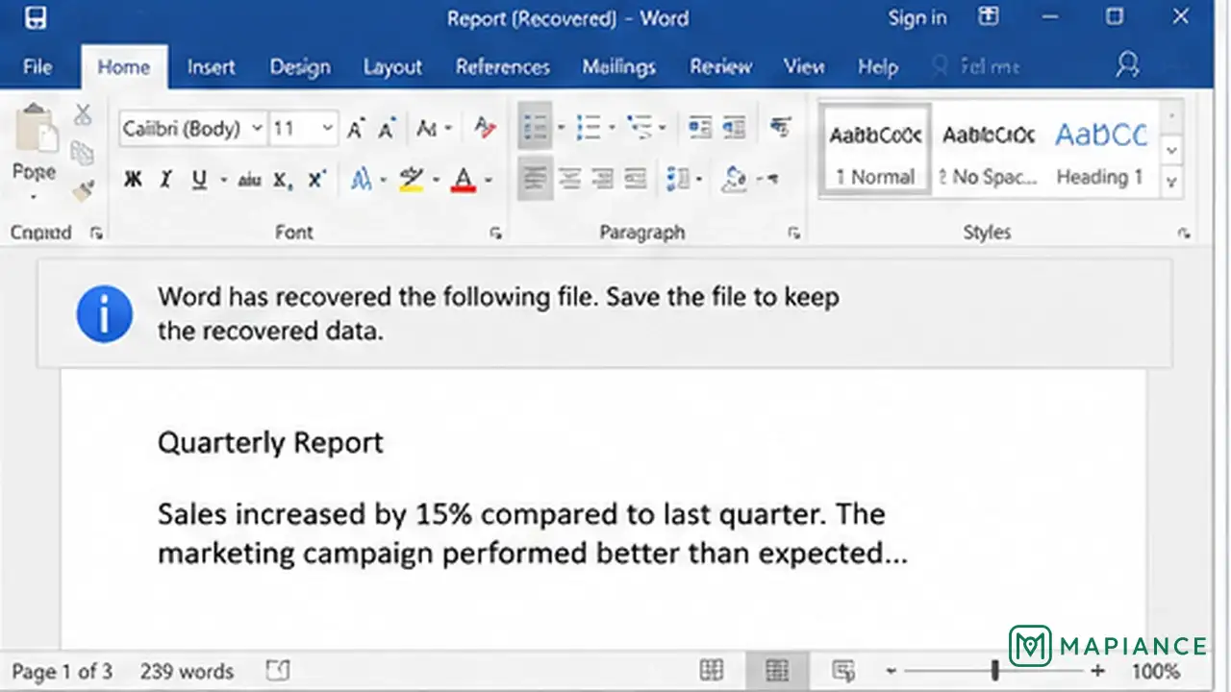The width and height of the screenshot is (1231, 692).
Task: Click the Sort icon in Paragraph group
Action: (780, 127)
